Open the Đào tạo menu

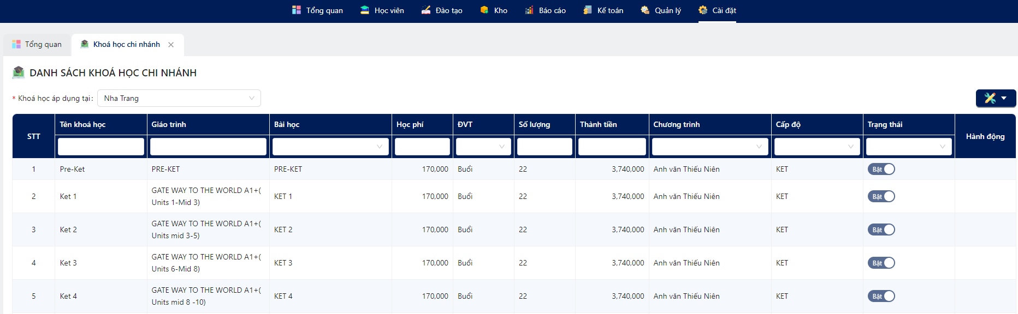click(x=442, y=10)
